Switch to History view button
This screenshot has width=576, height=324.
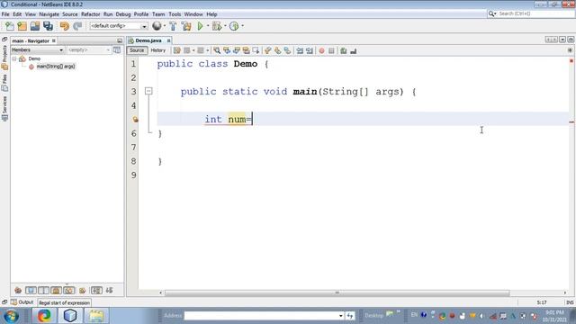coord(158,50)
